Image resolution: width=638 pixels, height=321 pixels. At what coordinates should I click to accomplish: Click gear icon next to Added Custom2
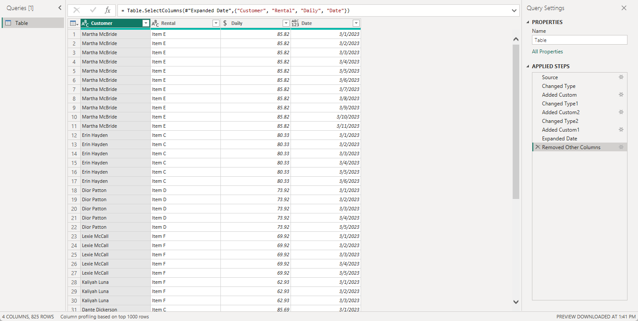621,112
